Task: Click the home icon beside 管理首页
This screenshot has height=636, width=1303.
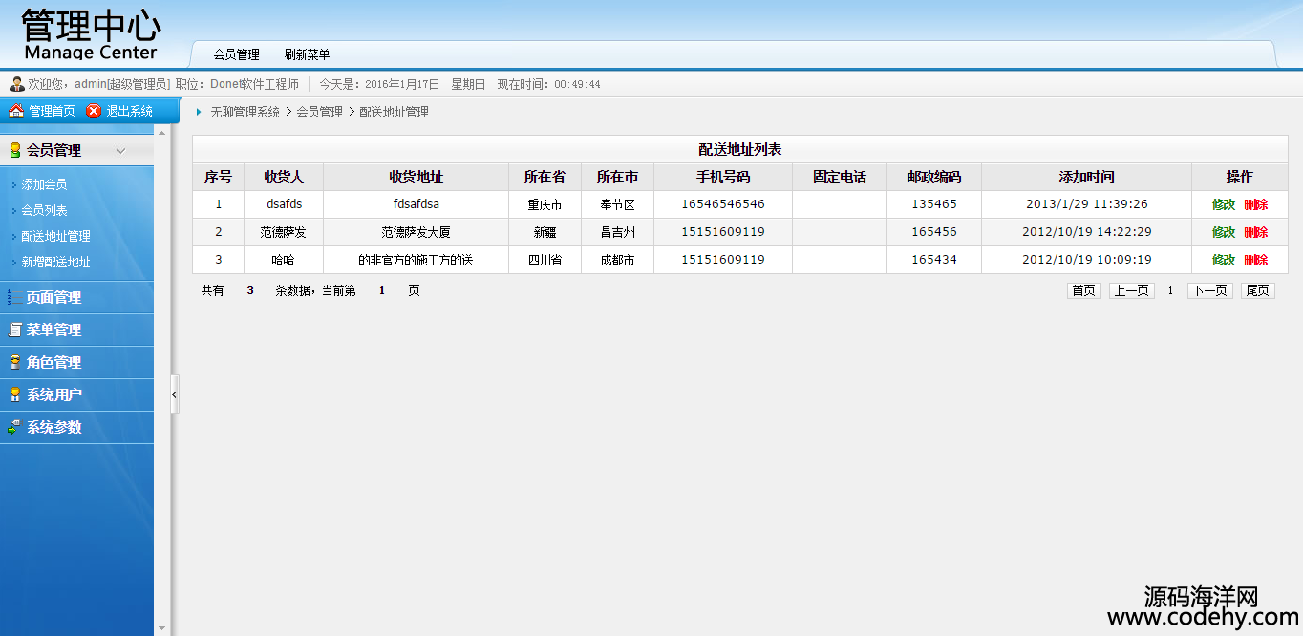Action: (16, 111)
